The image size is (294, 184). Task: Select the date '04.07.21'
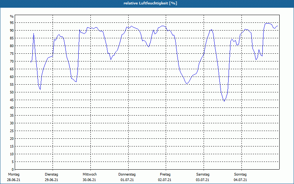click(240, 180)
